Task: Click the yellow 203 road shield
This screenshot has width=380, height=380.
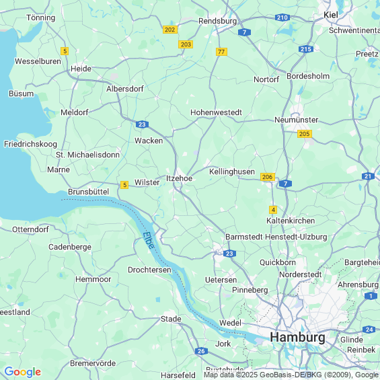Action: pyautogui.click(x=186, y=44)
